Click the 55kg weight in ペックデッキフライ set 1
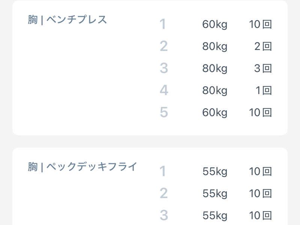 (x=215, y=172)
